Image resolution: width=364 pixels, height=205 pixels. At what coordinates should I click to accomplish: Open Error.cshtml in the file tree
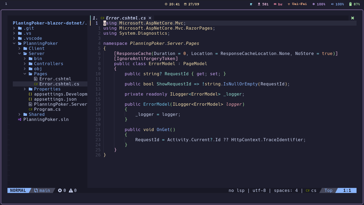point(55,79)
